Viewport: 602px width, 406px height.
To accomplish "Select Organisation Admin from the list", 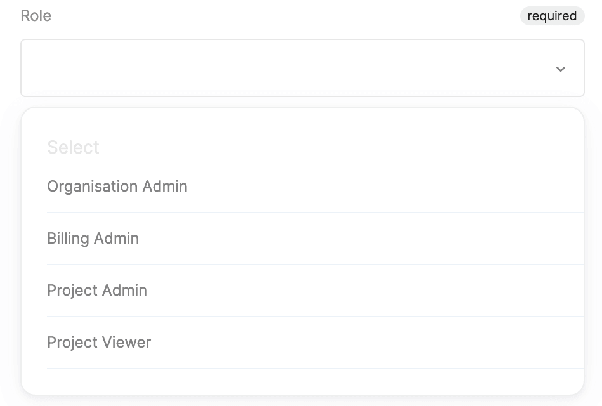I will pyautogui.click(x=117, y=187).
